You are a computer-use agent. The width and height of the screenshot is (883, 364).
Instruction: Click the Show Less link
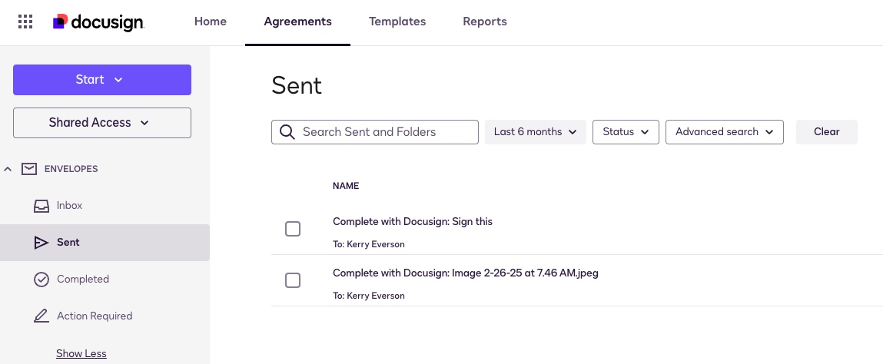point(81,354)
